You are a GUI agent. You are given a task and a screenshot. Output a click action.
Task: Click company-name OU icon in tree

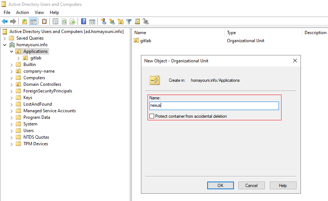pos(18,71)
